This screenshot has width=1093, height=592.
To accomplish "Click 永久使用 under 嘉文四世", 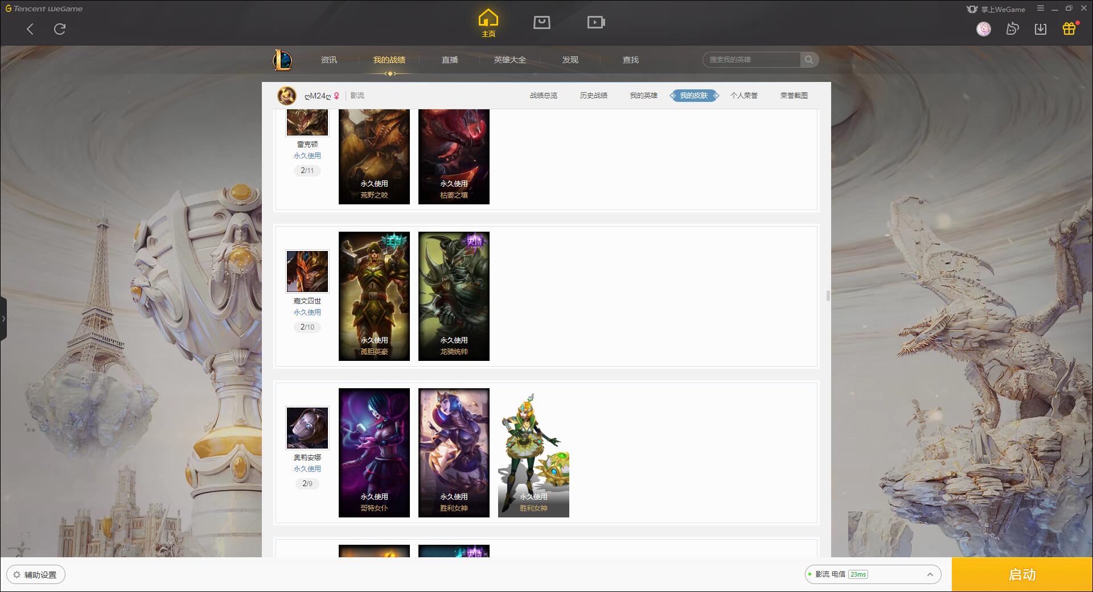I will click(x=307, y=313).
